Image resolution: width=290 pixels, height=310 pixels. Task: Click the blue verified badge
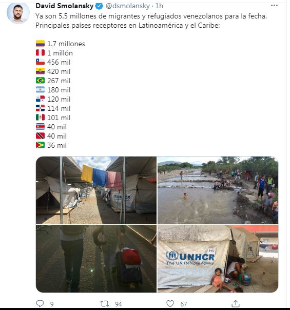(x=99, y=6)
